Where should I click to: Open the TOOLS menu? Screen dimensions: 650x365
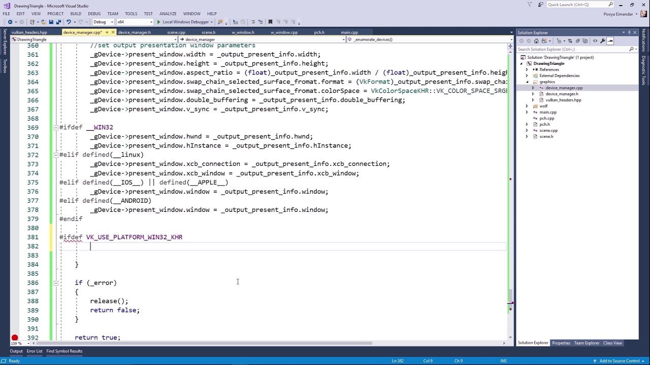(131, 14)
